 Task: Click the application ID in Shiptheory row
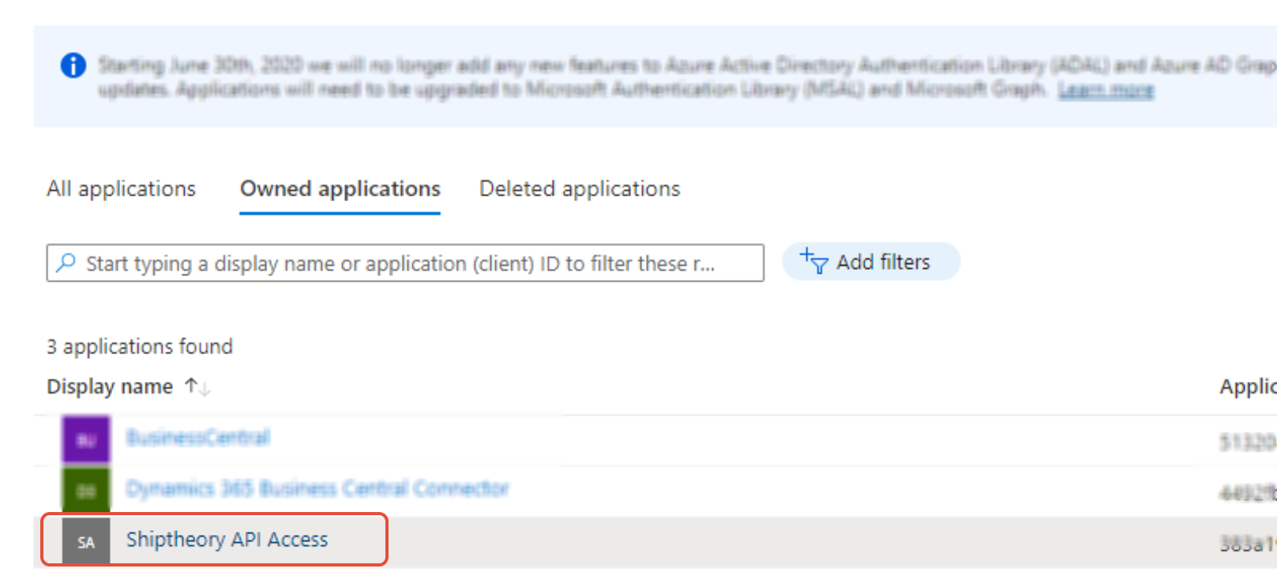(1248, 544)
